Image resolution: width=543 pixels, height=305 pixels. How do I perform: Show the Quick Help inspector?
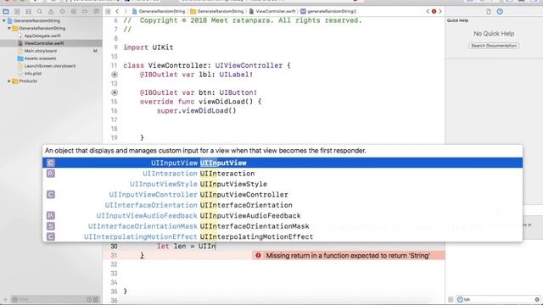500,11
